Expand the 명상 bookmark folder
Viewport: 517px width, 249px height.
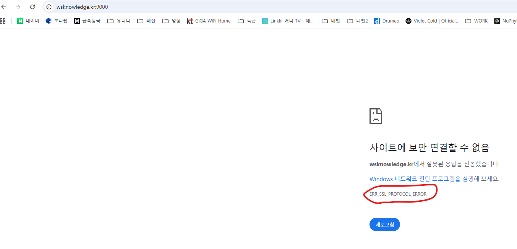(172, 21)
